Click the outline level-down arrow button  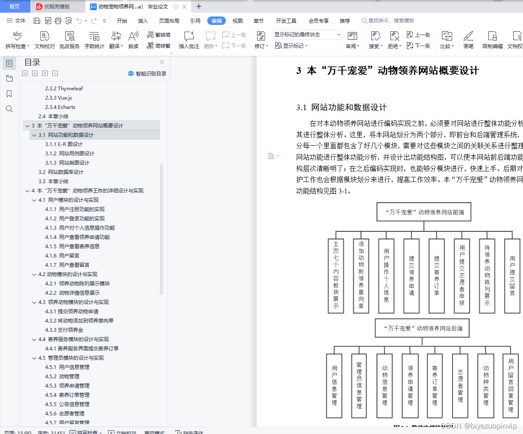point(24,73)
